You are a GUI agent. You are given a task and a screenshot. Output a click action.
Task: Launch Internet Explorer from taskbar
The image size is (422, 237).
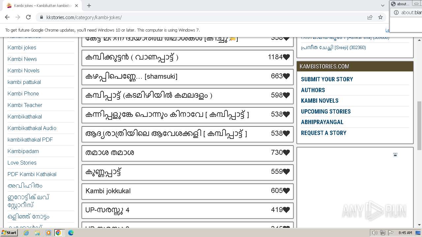tap(26, 233)
